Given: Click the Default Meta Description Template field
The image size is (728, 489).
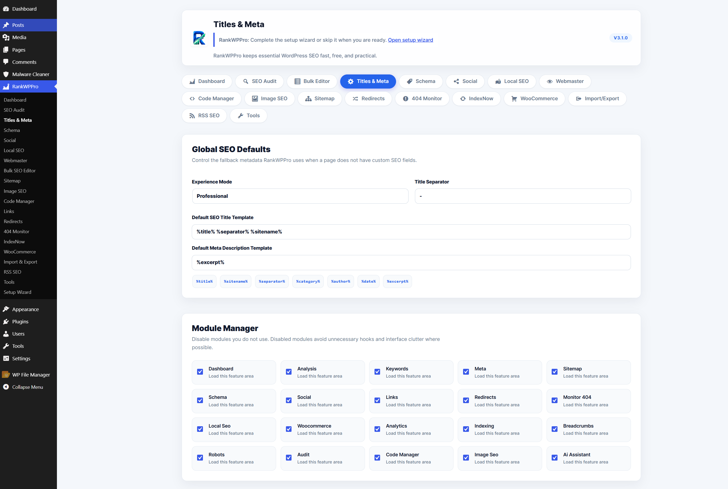Looking at the screenshot, I should 411,262.
